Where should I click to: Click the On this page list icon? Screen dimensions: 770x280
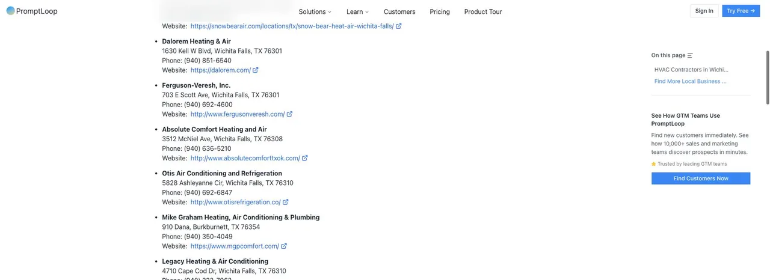690,55
